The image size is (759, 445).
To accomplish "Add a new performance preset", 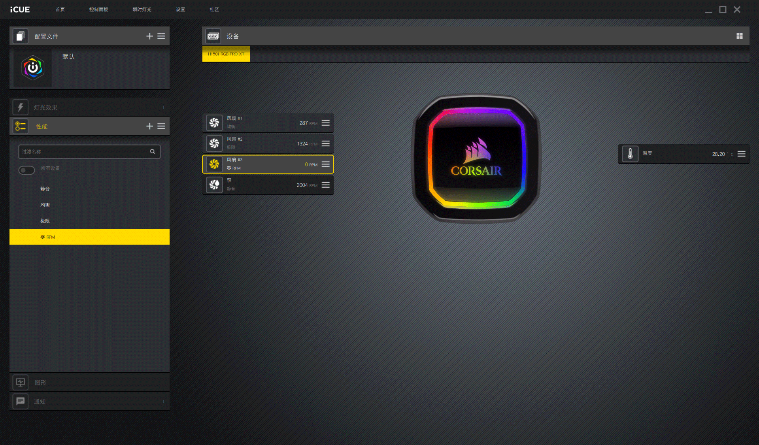I will [x=149, y=126].
